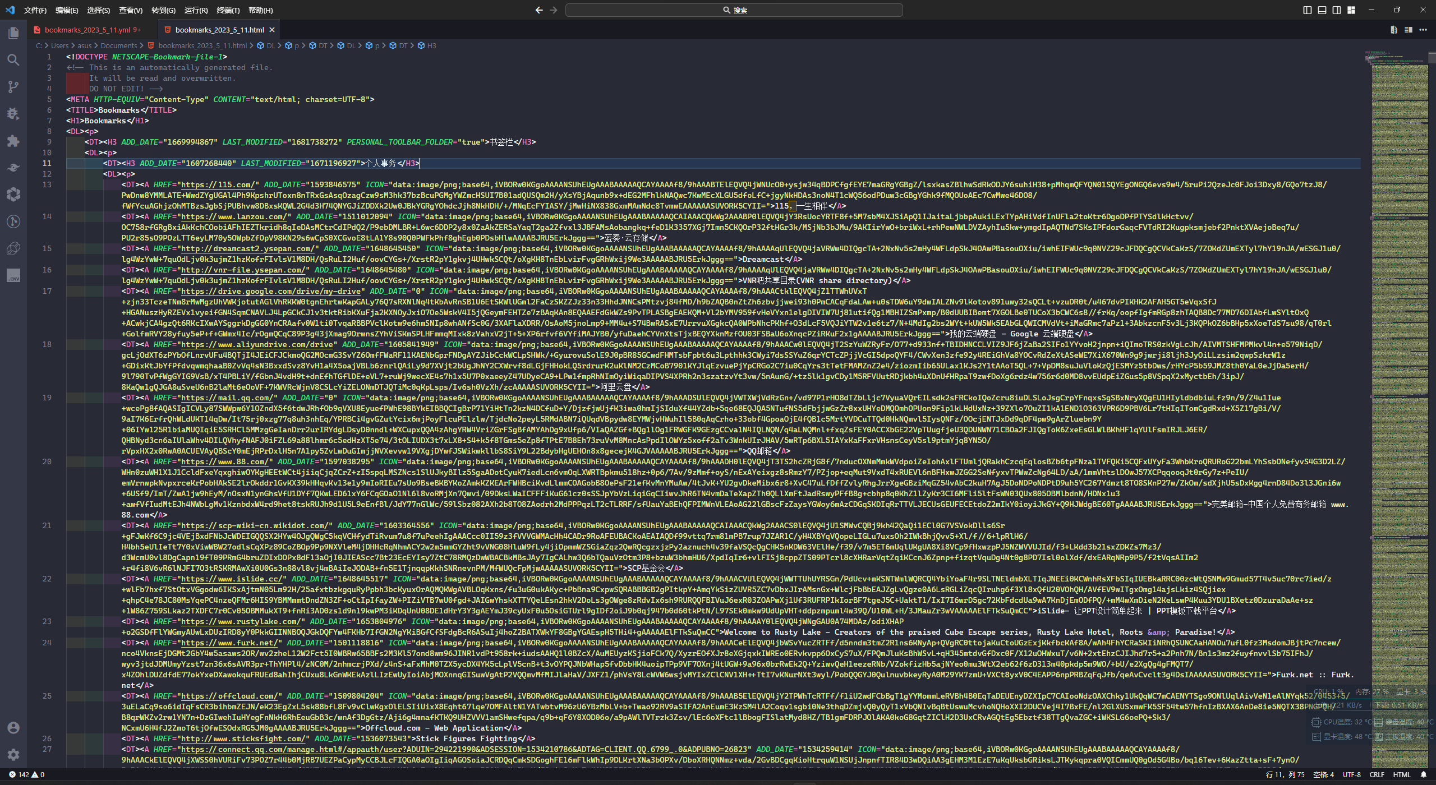Open the .ENV extension panel

click(x=13, y=275)
